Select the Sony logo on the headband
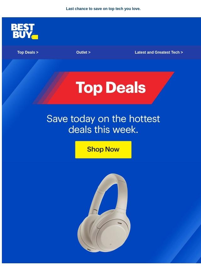201x268 pixels. 120,212
